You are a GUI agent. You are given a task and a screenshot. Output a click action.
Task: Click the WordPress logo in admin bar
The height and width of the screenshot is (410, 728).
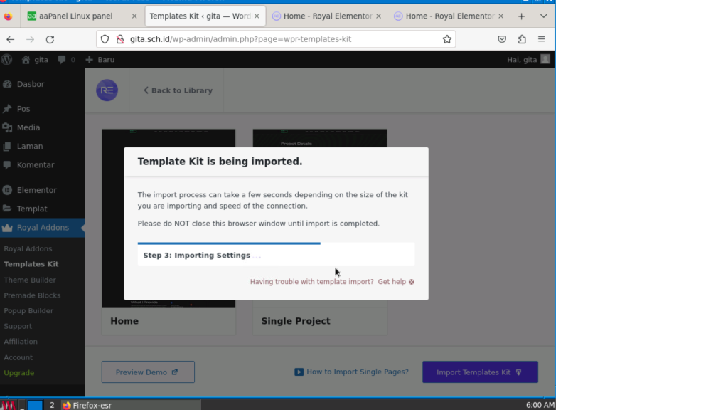7,60
